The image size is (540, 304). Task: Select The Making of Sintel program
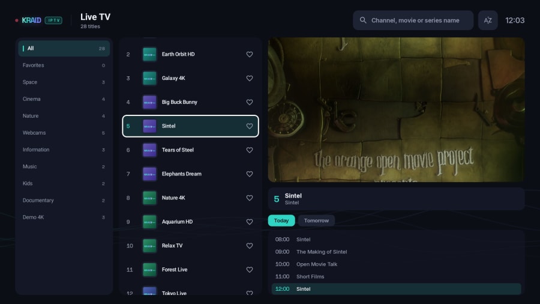396,252
